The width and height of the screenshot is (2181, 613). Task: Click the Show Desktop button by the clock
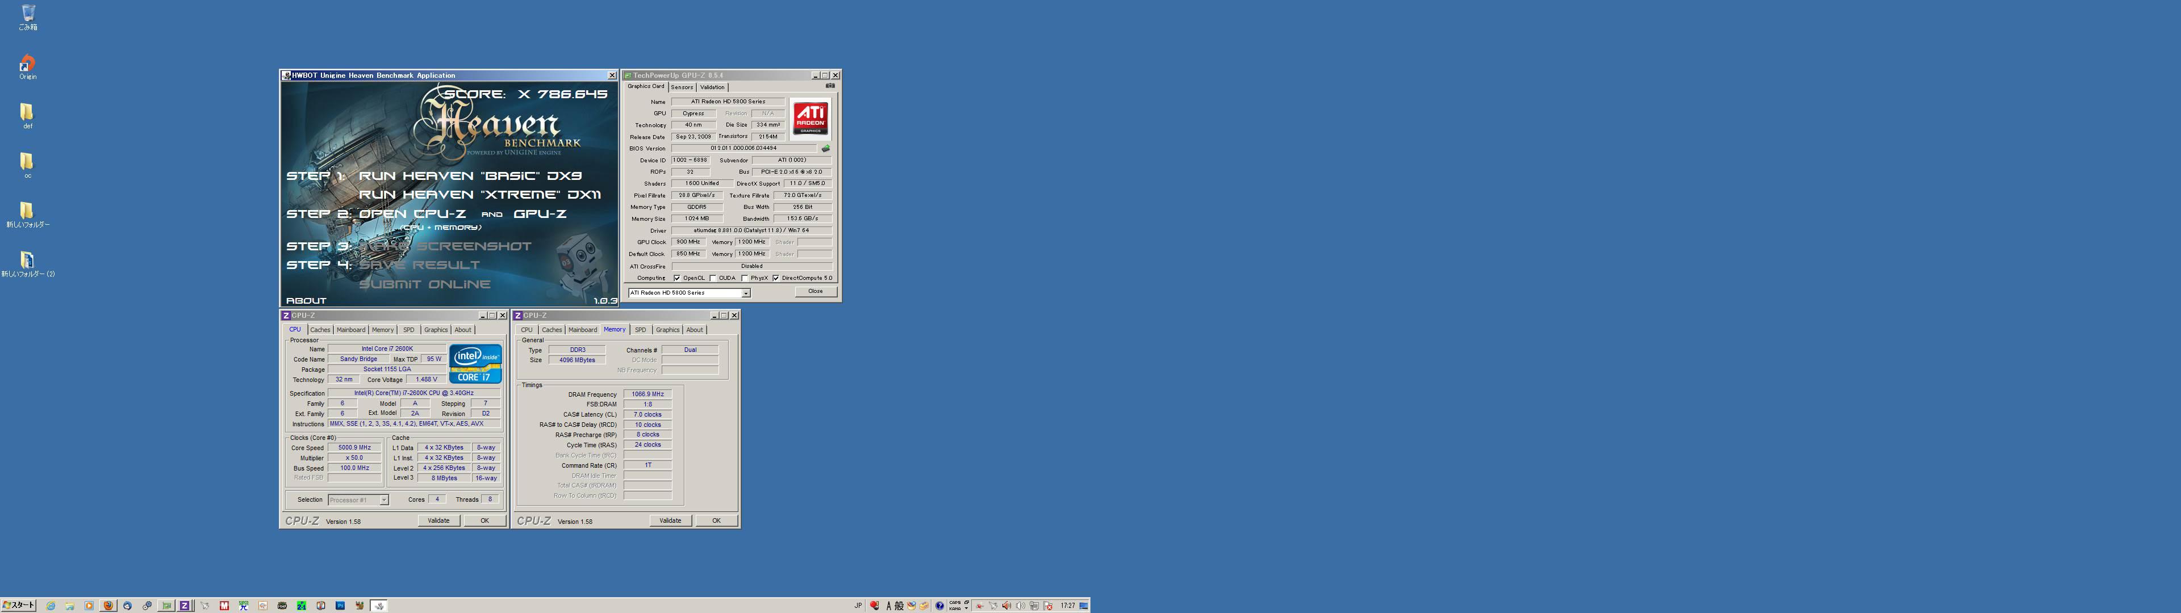[x=1084, y=606]
